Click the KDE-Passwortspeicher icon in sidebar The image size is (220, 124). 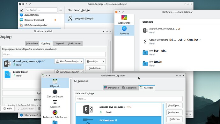pyautogui.click(x=21, y=25)
